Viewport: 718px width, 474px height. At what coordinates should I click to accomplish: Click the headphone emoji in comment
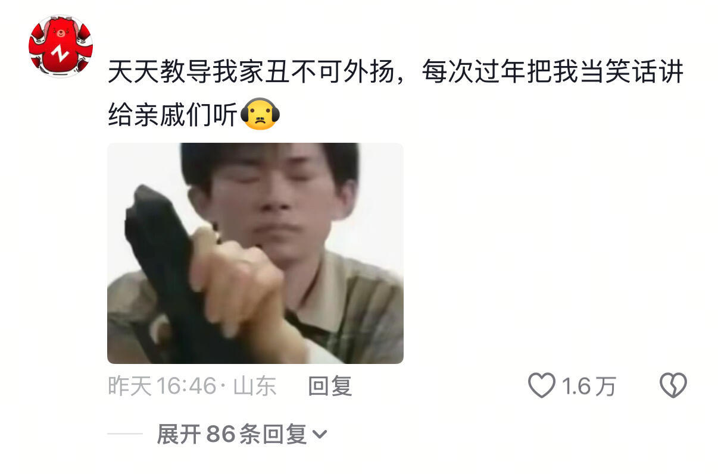[260, 114]
